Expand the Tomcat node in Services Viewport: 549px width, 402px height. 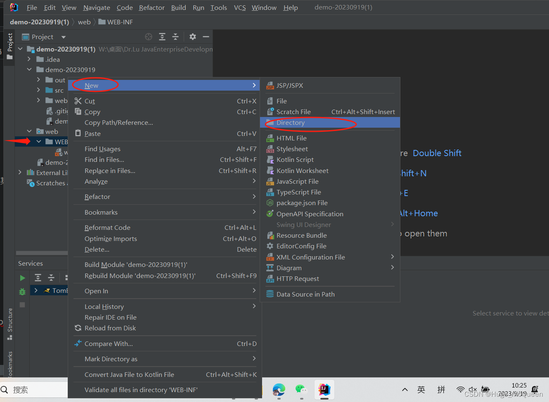point(36,290)
